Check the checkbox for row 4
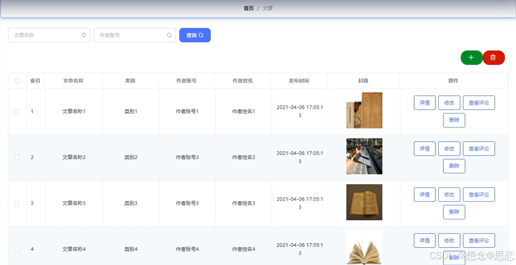The height and width of the screenshot is (265, 516). coord(17,249)
